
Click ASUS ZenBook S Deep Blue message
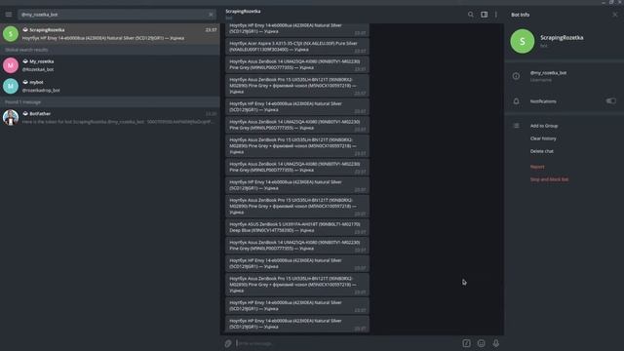(x=297, y=227)
